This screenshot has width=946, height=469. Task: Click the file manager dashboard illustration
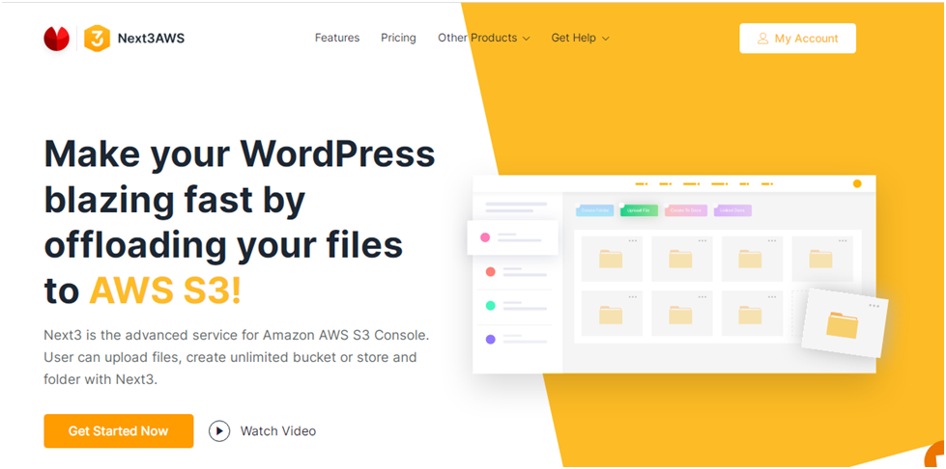click(x=678, y=274)
